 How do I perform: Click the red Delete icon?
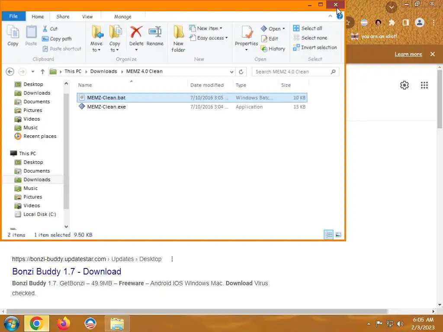136,32
